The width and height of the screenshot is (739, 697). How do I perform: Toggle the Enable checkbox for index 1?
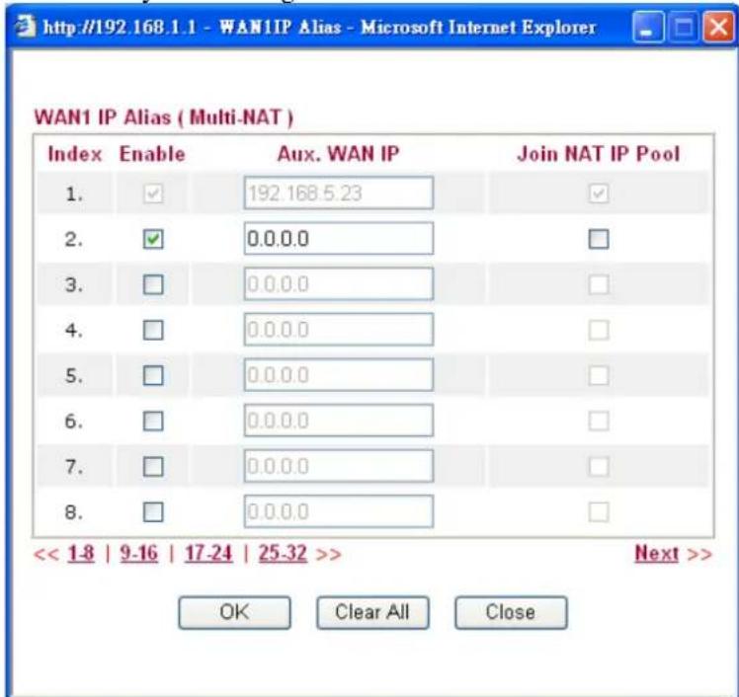(153, 194)
